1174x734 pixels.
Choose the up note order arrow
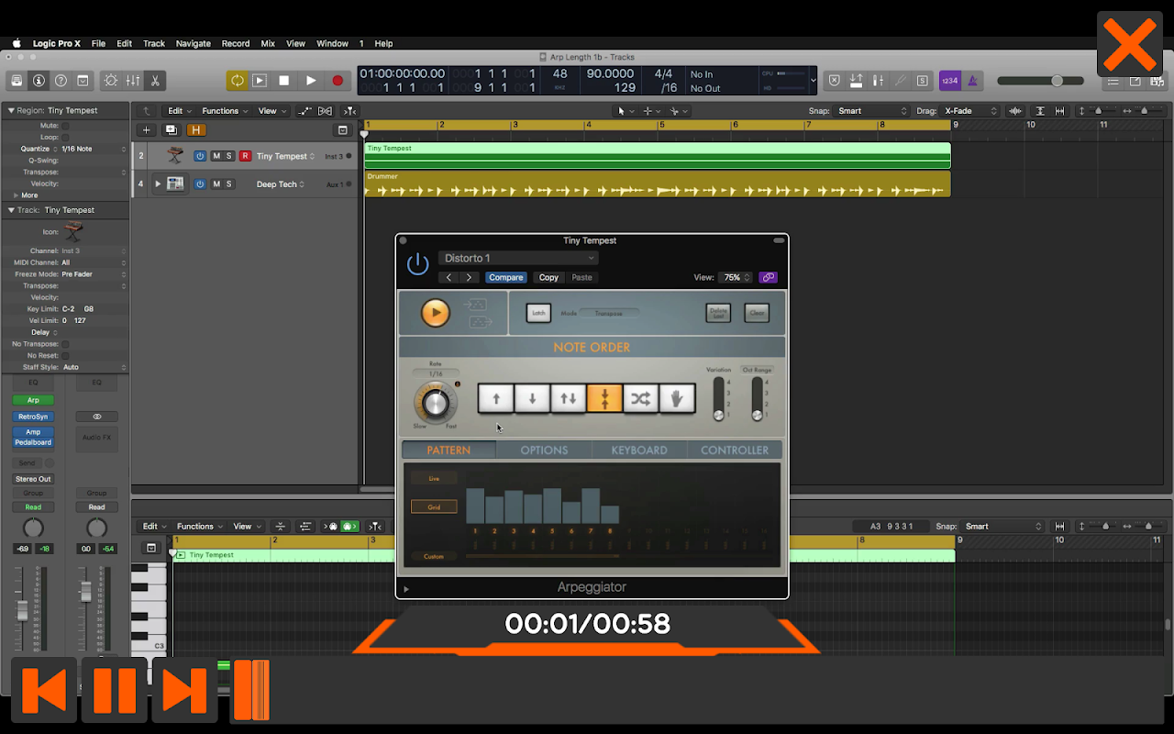click(496, 398)
